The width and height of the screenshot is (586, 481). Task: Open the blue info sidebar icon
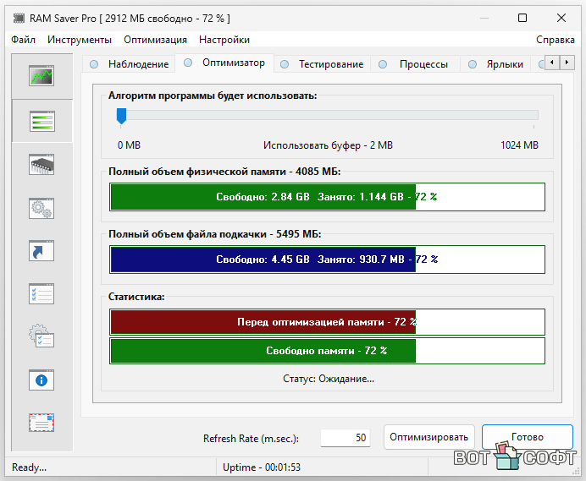(x=41, y=380)
